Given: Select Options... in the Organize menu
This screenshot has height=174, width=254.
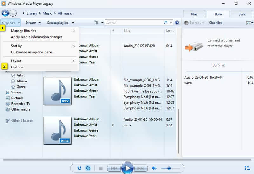Looking at the screenshot, I should click(40, 67).
